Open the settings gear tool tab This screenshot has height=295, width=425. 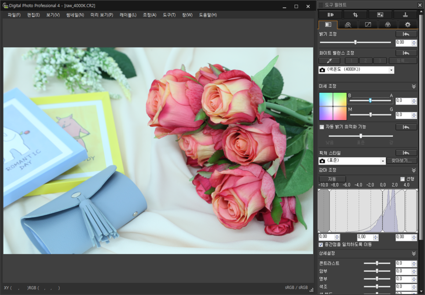408,25
